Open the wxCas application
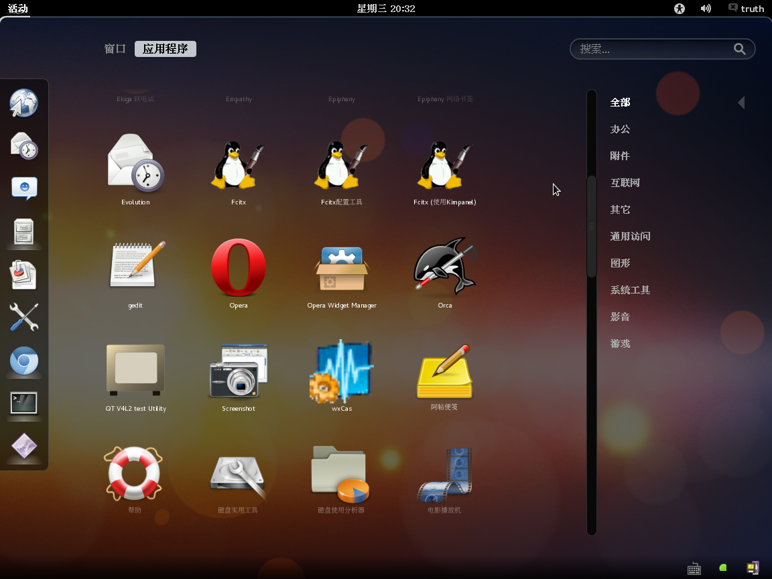772x579 pixels. click(x=342, y=376)
